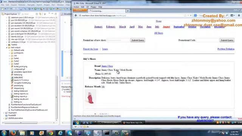
Task: Click the Shoe Store taskbar button in Vista
Action: [x=133, y=122]
